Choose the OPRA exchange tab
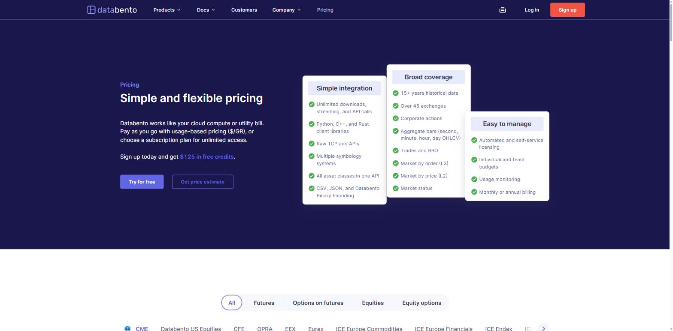The height and width of the screenshot is (331, 673). pyautogui.click(x=265, y=329)
